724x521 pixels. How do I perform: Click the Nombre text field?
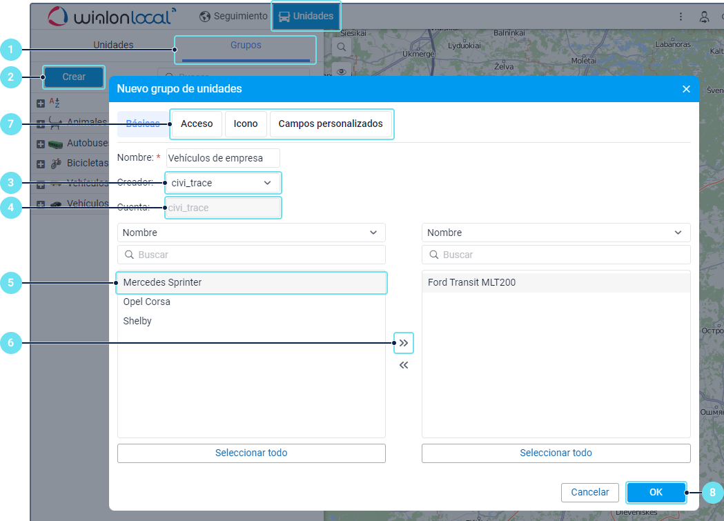click(223, 158)
